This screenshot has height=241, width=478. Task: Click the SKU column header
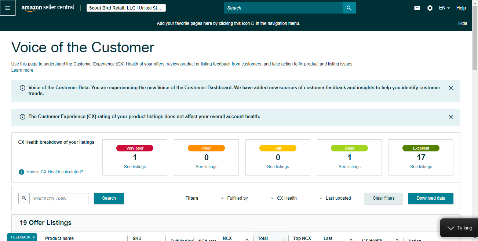pyautogui.click(x=137, y=238)
